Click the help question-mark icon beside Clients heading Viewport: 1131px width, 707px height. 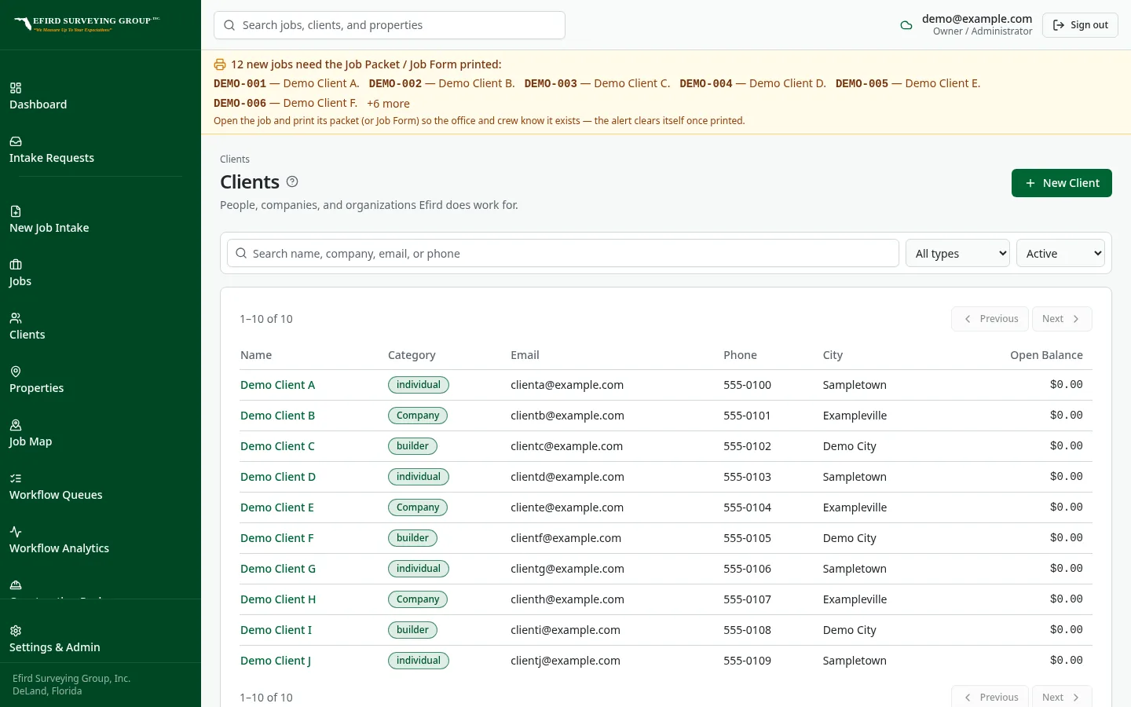pos(292,181)
